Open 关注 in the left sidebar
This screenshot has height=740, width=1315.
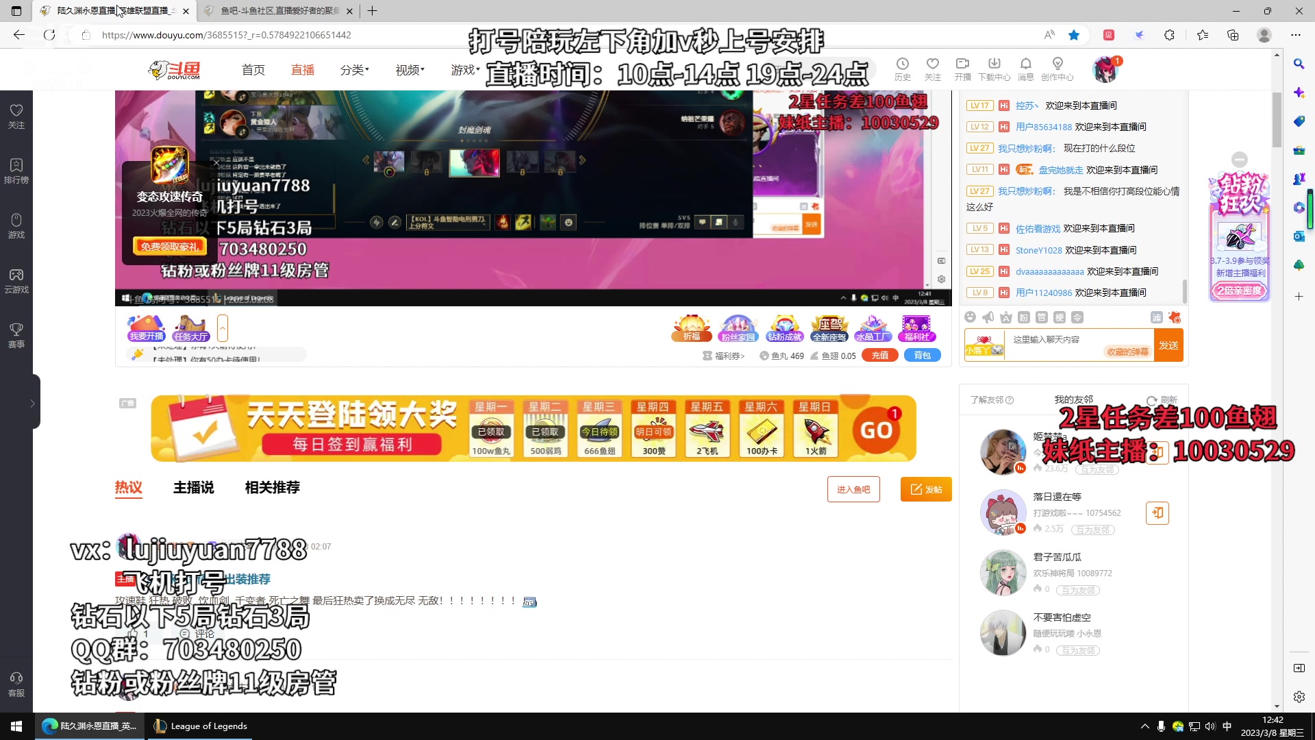tap(16, 116)
